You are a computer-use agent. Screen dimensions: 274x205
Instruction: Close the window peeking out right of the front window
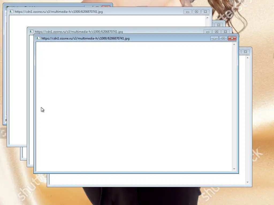coord(245,52)
